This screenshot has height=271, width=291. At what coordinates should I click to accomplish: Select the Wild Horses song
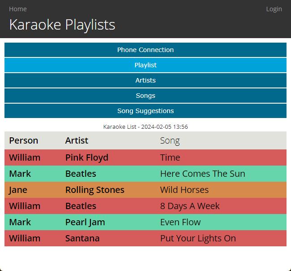click(x=184, y=190)
